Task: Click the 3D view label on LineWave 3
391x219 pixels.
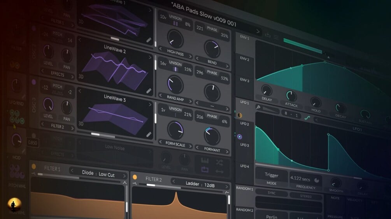Action: 81,123
